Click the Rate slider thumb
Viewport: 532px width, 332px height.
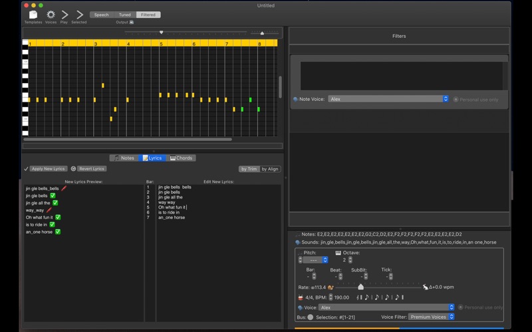pos(360,287)
